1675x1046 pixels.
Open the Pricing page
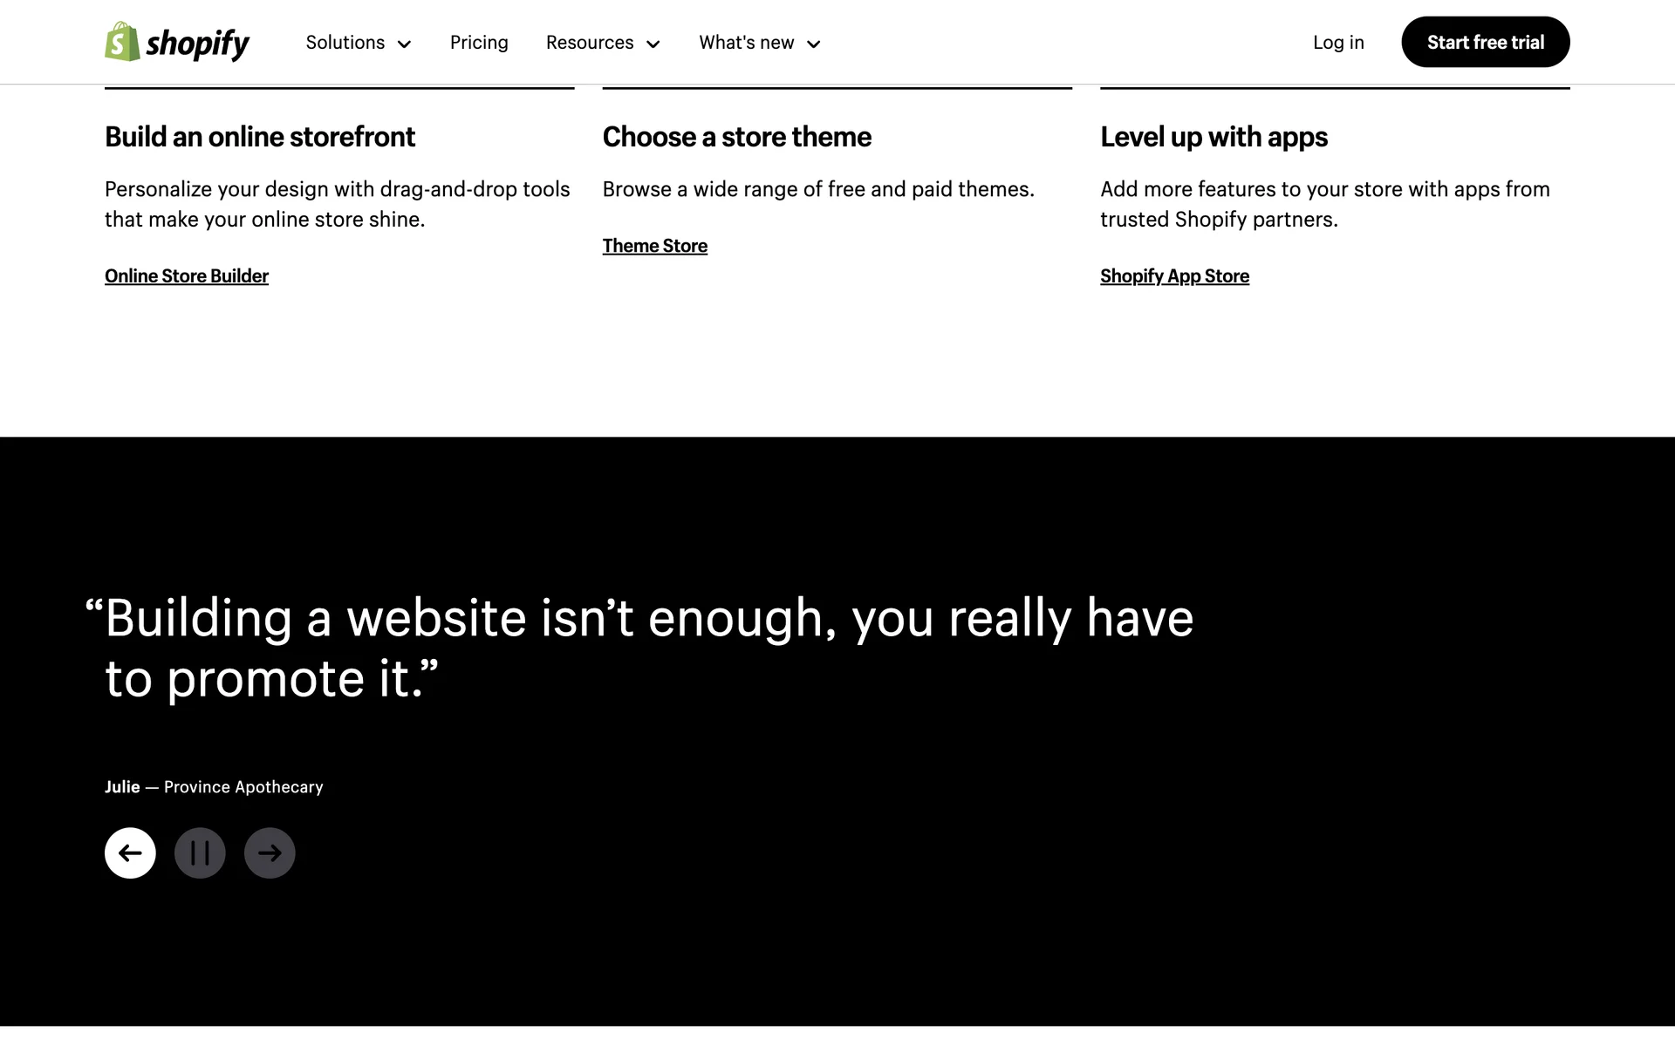click(479, 43)
